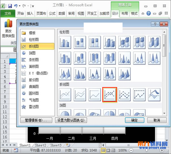Select 曲面图 category in list
The image size is (171, 154).
[37, 86]
